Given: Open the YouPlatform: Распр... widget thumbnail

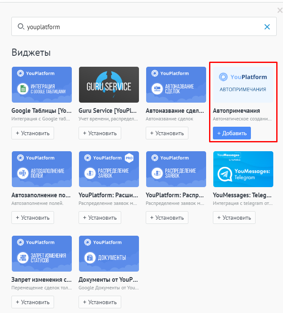Looking at the screenshot, I should point(176,169).
